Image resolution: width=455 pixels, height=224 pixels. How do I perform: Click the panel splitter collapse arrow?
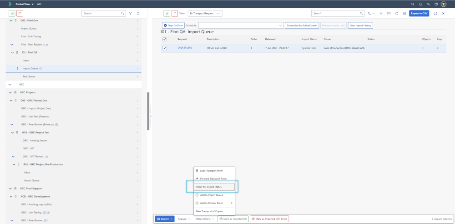pyautogui.click(x=151, y=117)
